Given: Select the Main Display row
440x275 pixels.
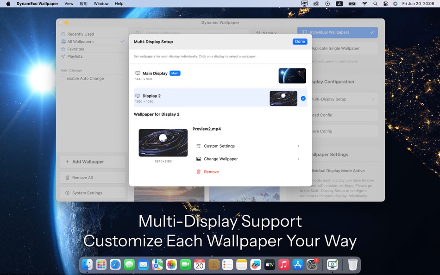Looking at the screenshot, I should tap(220, 76).
